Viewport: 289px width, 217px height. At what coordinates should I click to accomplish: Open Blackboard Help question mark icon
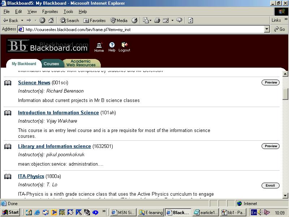112,47
